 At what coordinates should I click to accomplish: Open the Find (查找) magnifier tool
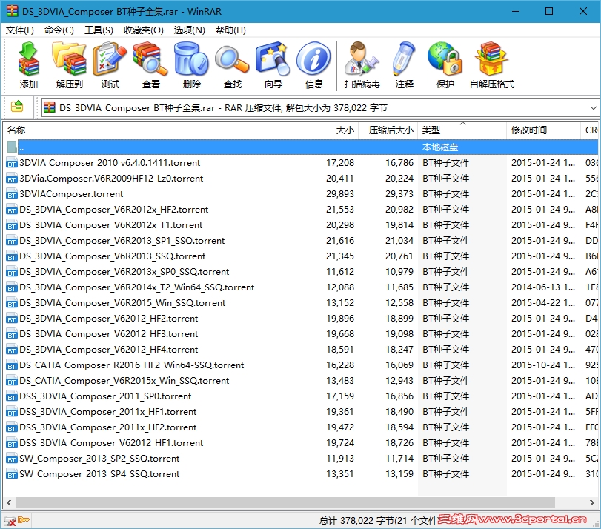(x=232, y=65)
